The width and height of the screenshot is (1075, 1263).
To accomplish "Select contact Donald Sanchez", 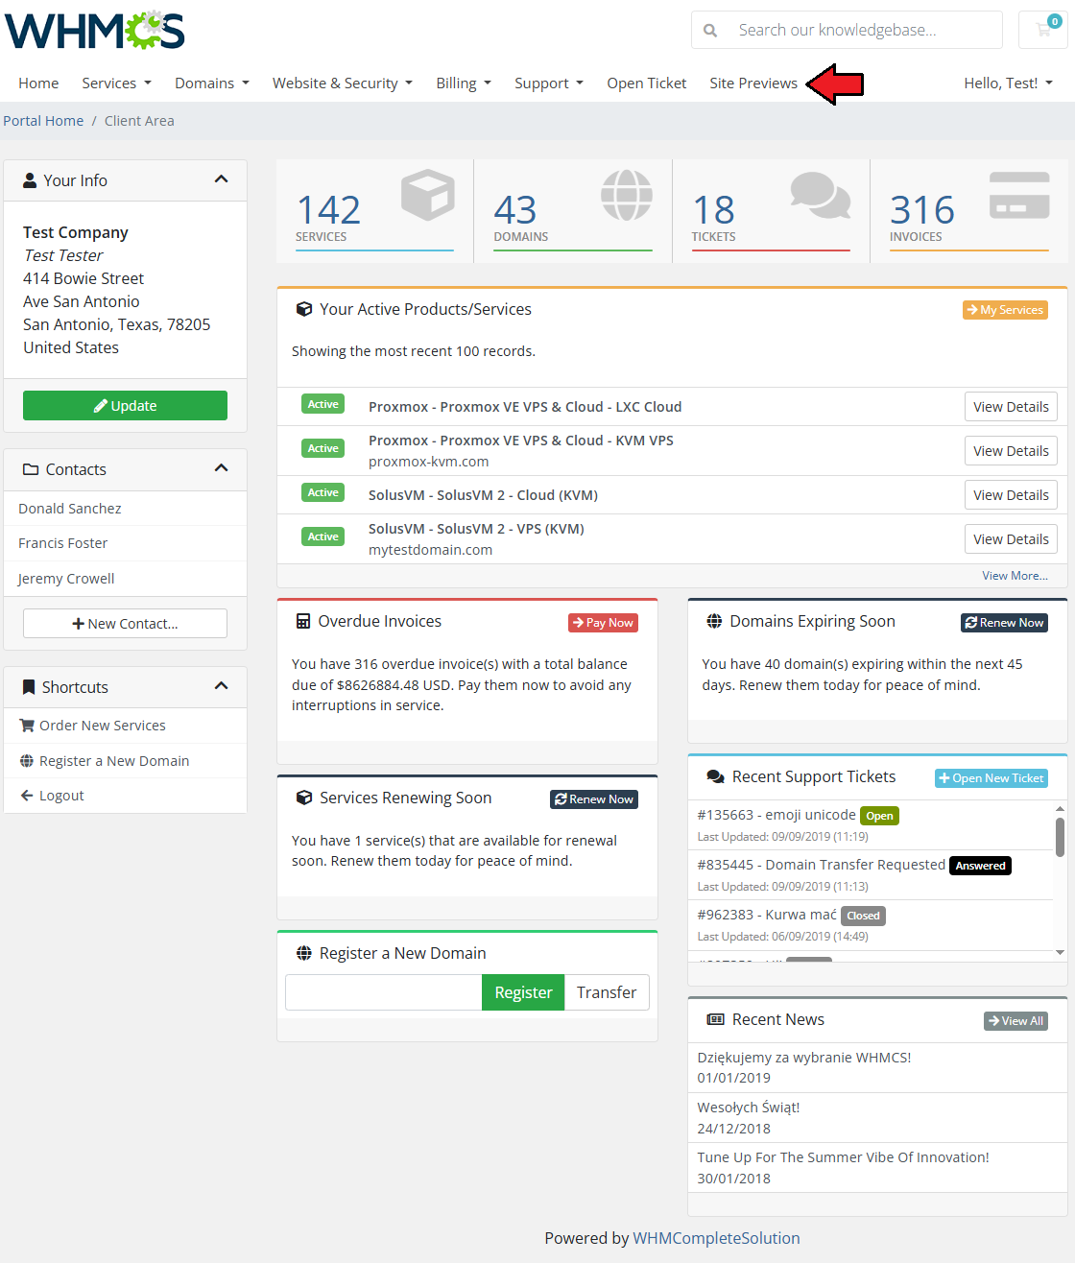I will 126,509.
